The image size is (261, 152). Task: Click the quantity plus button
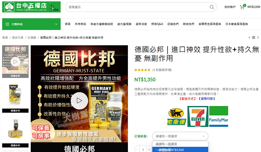click(x=149, y=149)
